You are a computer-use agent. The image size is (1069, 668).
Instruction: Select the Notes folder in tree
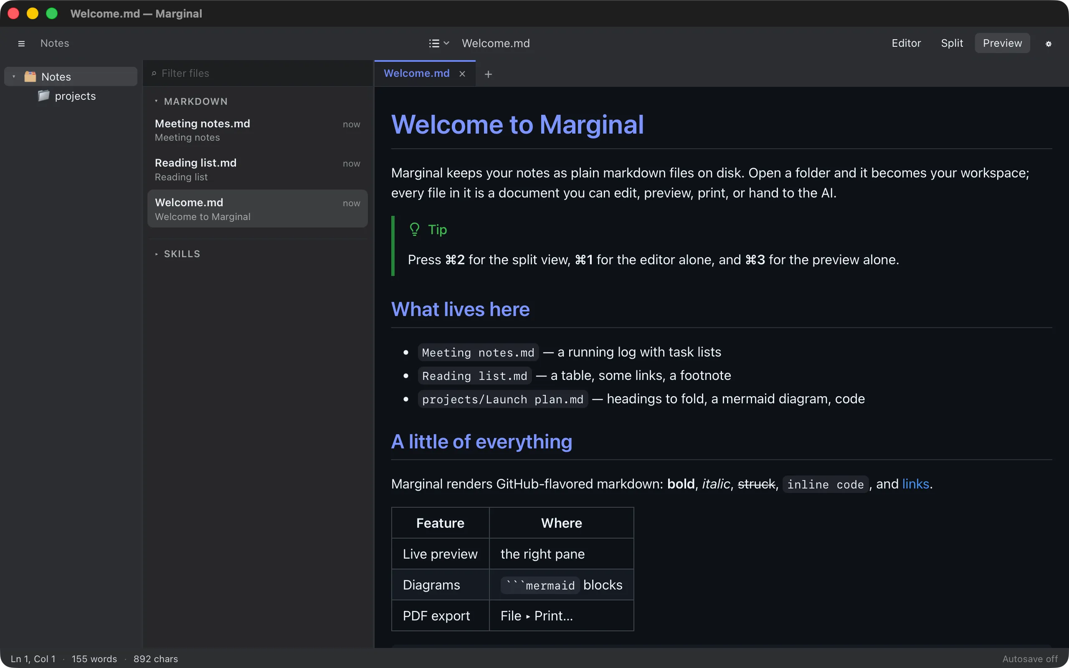(71, 76)
